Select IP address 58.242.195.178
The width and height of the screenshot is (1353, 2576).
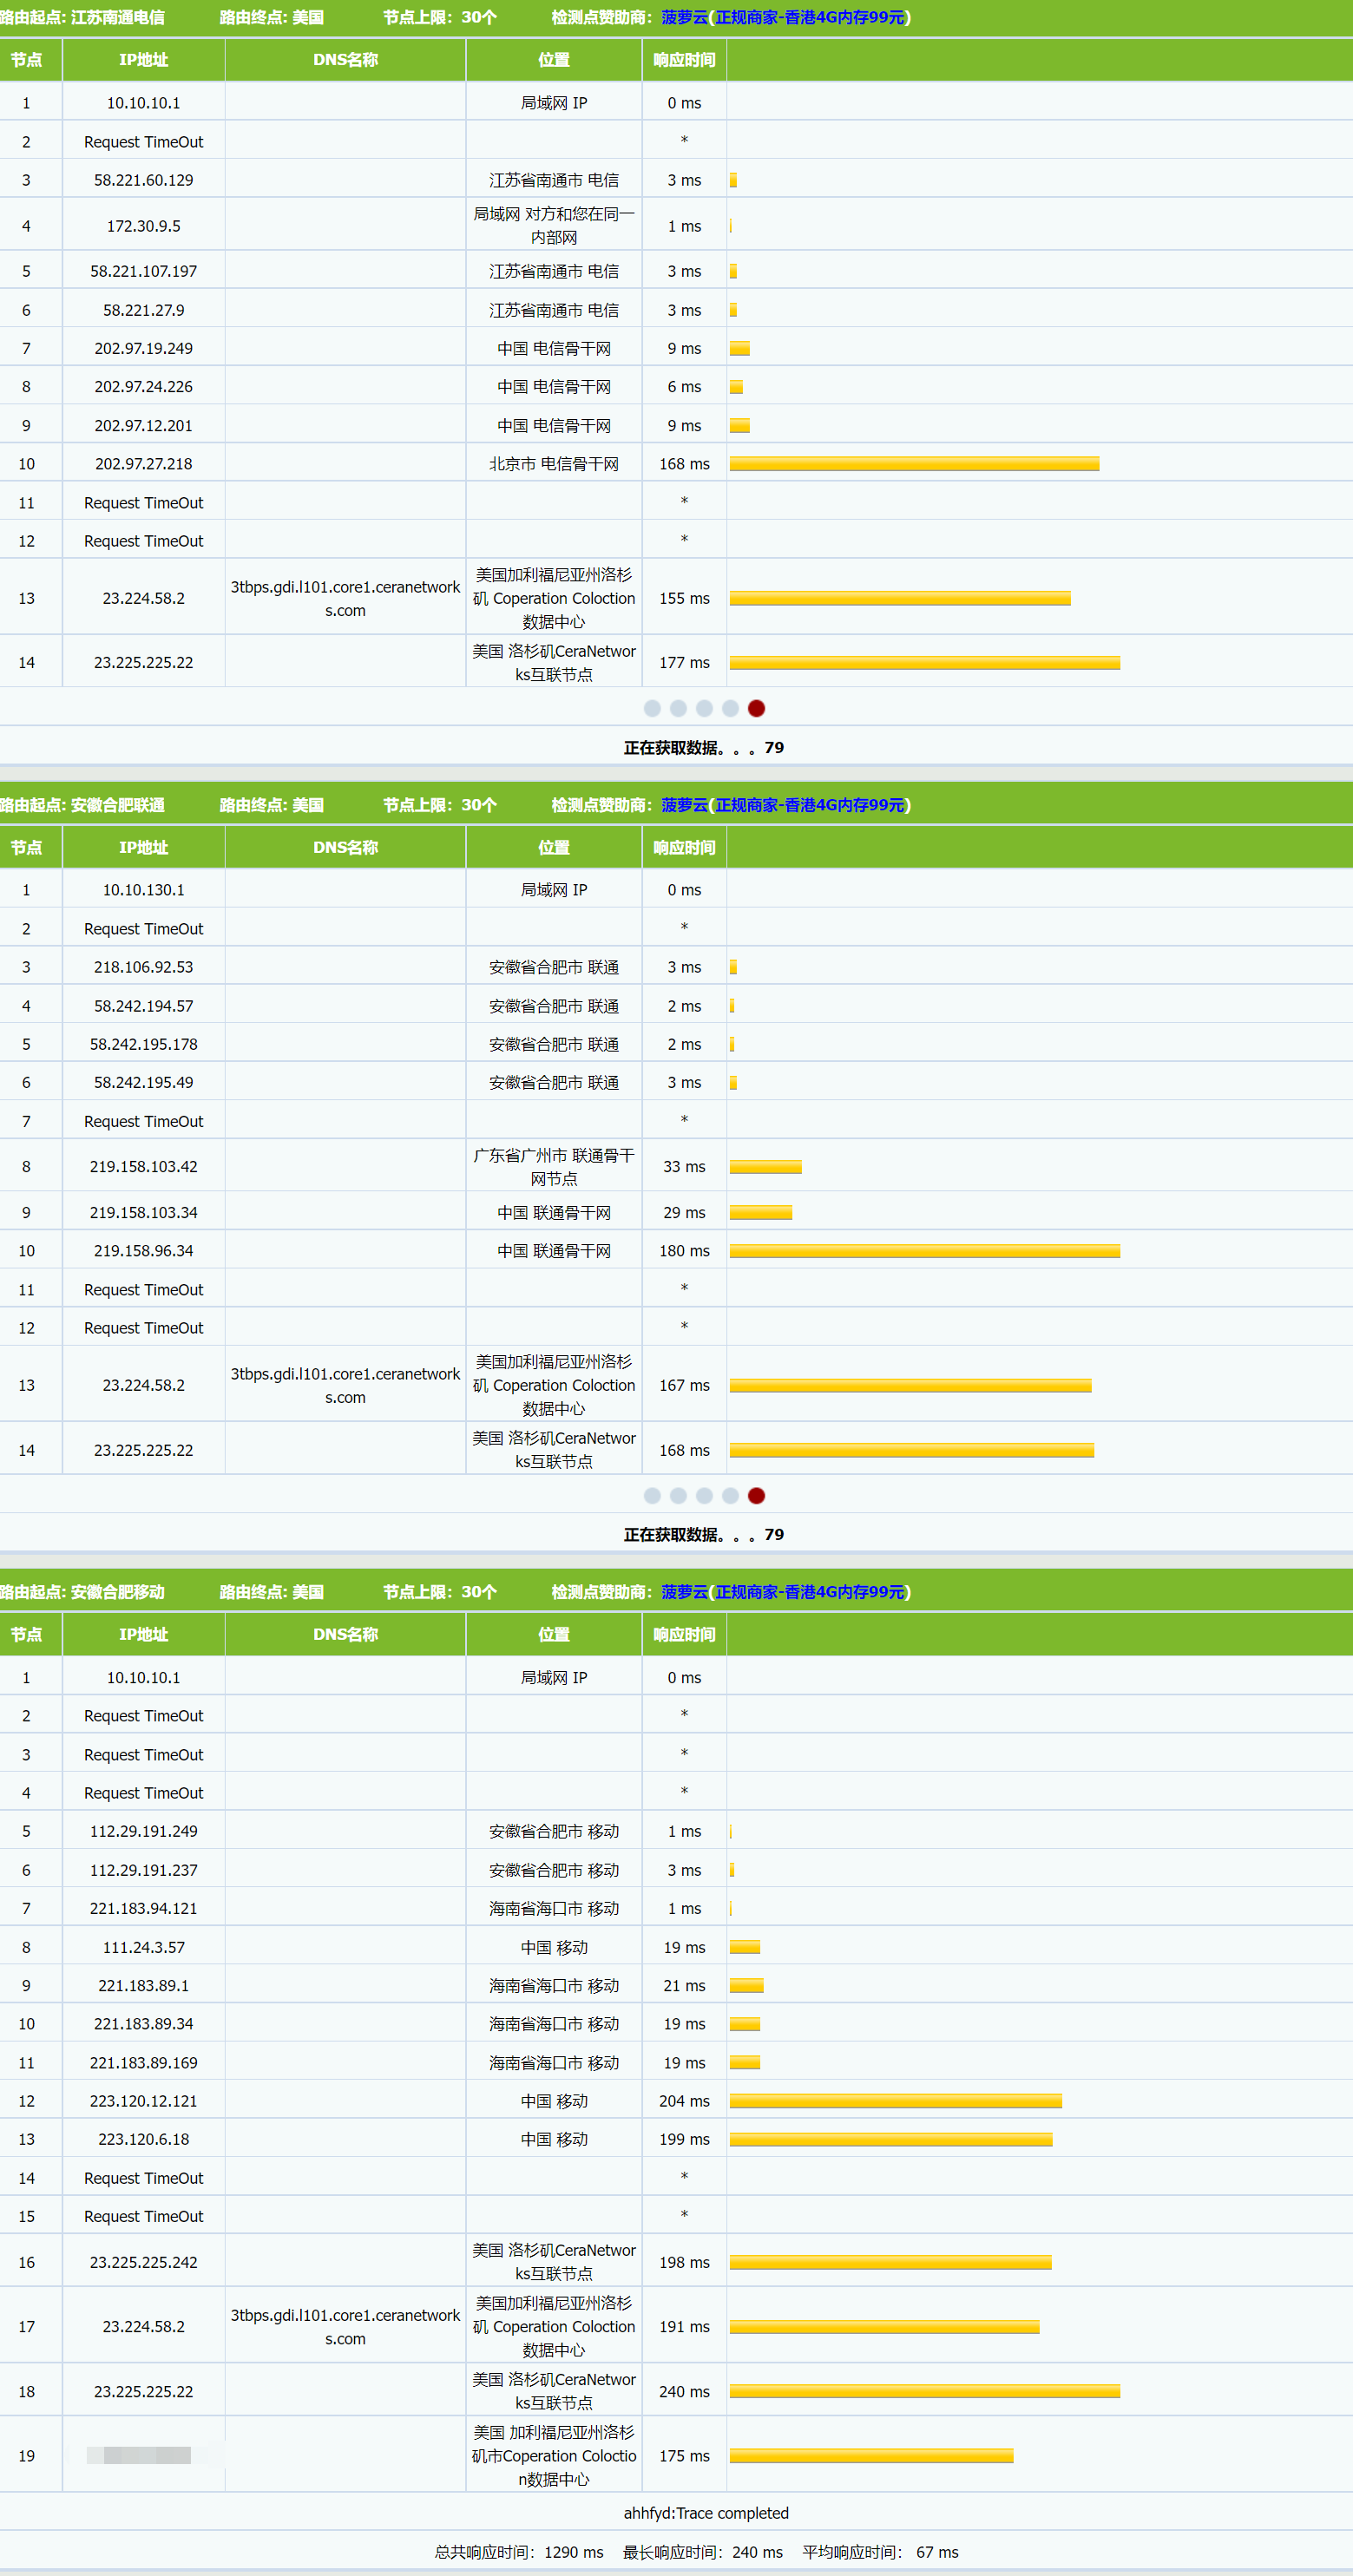[x=144, y=1044]
